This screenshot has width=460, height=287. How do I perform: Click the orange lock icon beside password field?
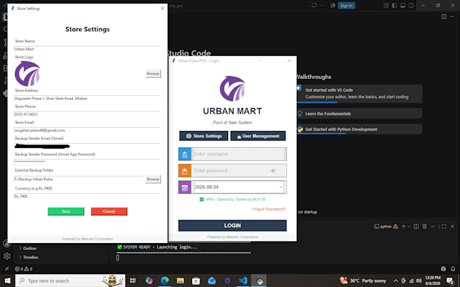pos(185,171)
